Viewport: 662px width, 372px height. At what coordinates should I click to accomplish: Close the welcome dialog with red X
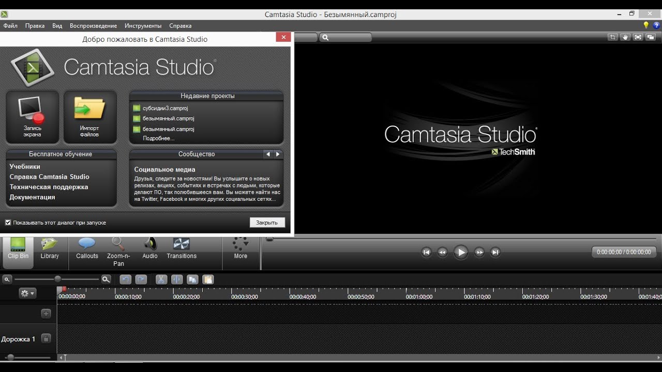point(283,37)
